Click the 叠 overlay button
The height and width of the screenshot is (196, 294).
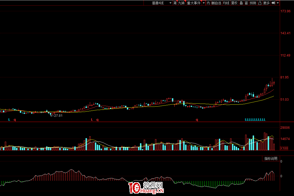[x=241, y=3]
